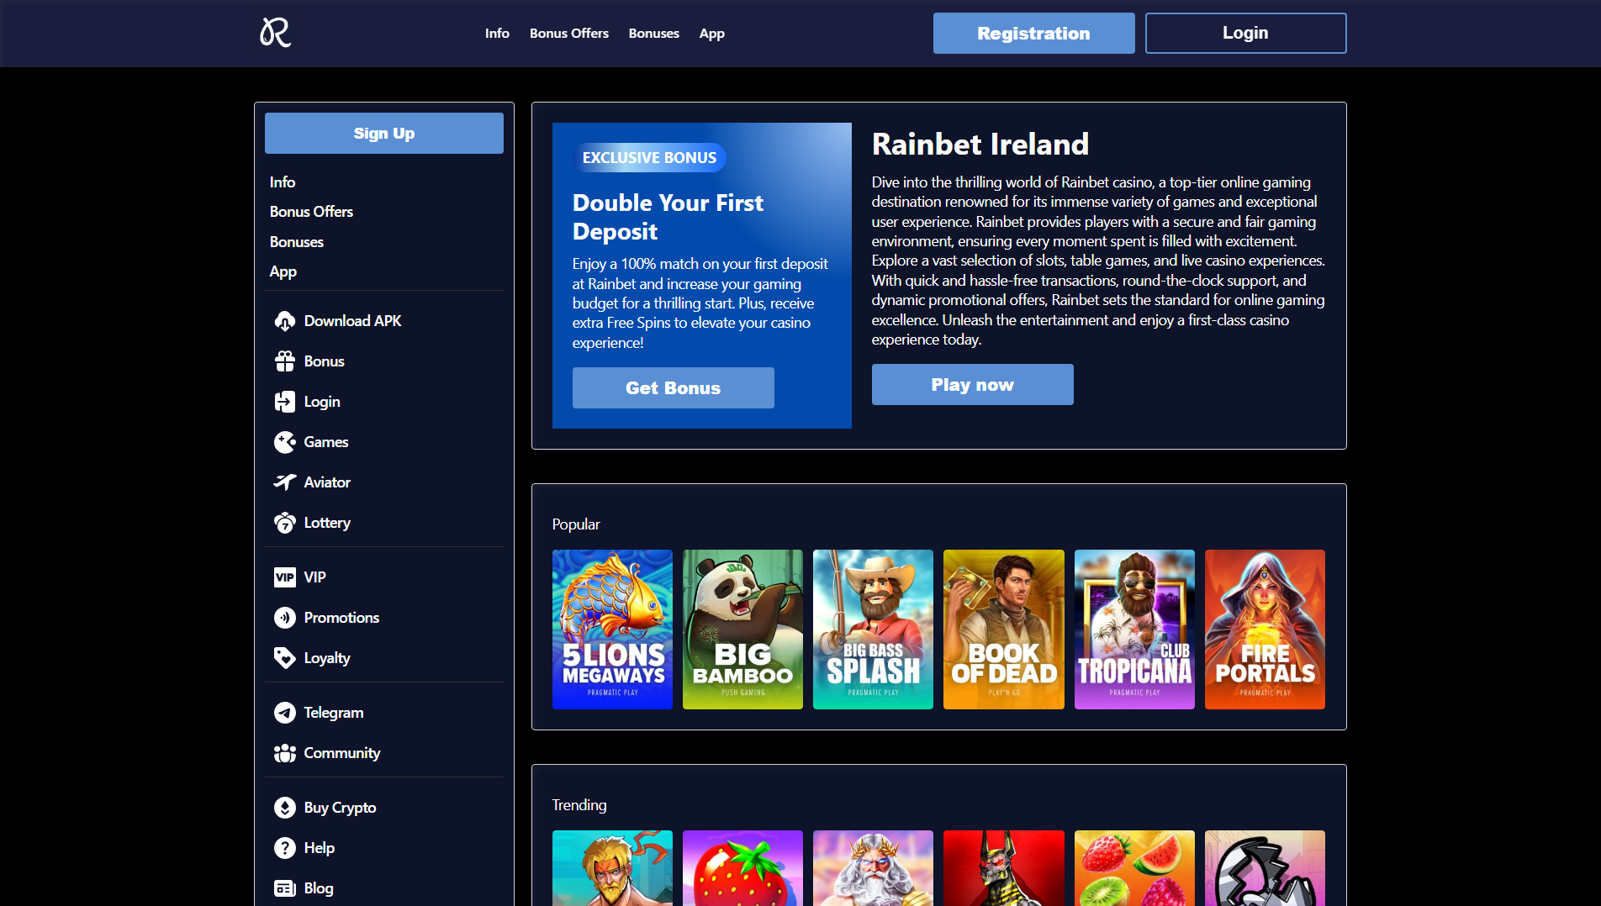Screen dimensions: 1601x906
Task: Click the Help question mark icon
Action: [x=285, y=848]
